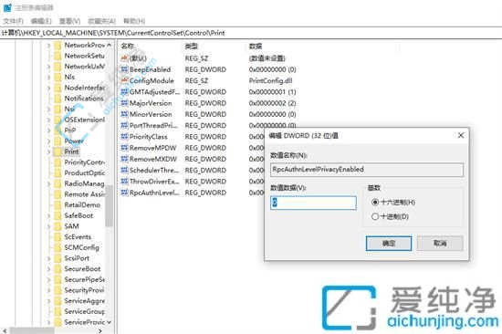Click the ScsiPort folder icon

(x=58, y=258)
